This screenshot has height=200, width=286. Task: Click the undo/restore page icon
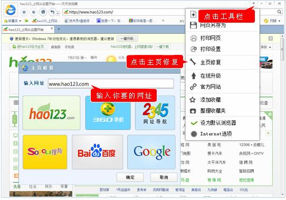(x=53, y=12)
